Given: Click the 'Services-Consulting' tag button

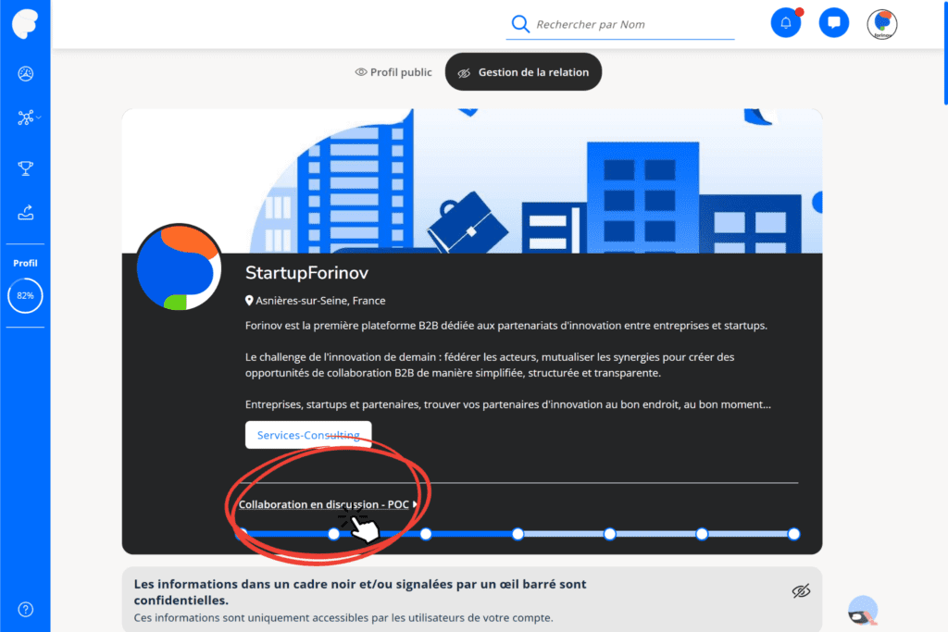Looking at the screenshot, I should [308, 435].
